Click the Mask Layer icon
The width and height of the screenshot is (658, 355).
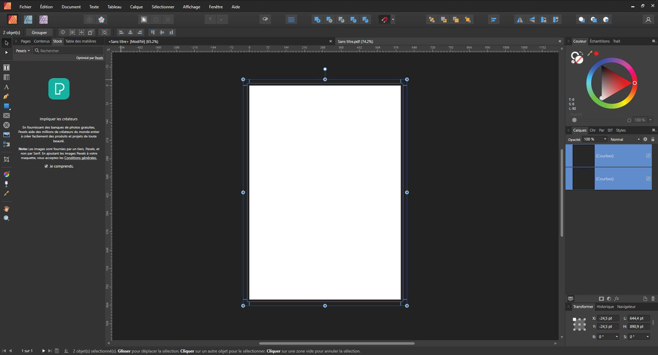(601, 298)
